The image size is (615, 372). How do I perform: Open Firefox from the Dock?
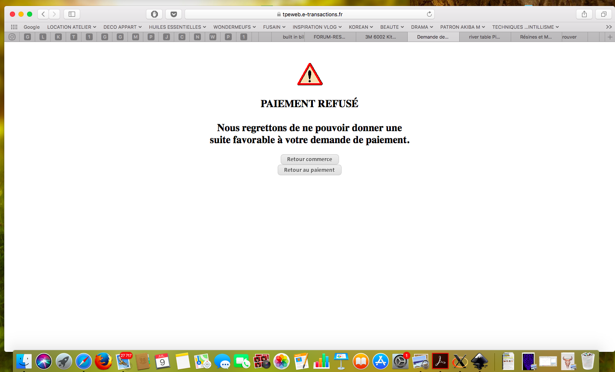point(103,361)
